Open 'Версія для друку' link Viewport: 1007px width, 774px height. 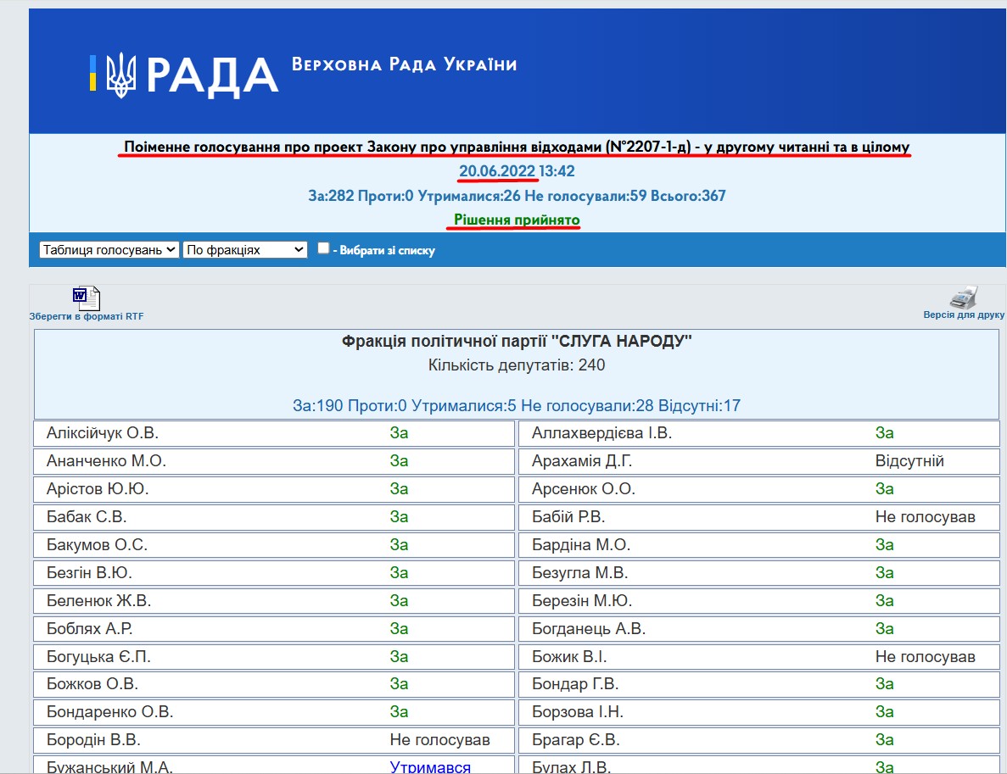click(x=964, y=315)
